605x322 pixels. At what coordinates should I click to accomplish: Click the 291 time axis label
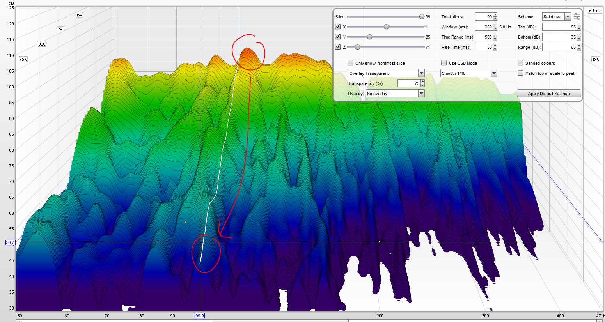point(61,29)
